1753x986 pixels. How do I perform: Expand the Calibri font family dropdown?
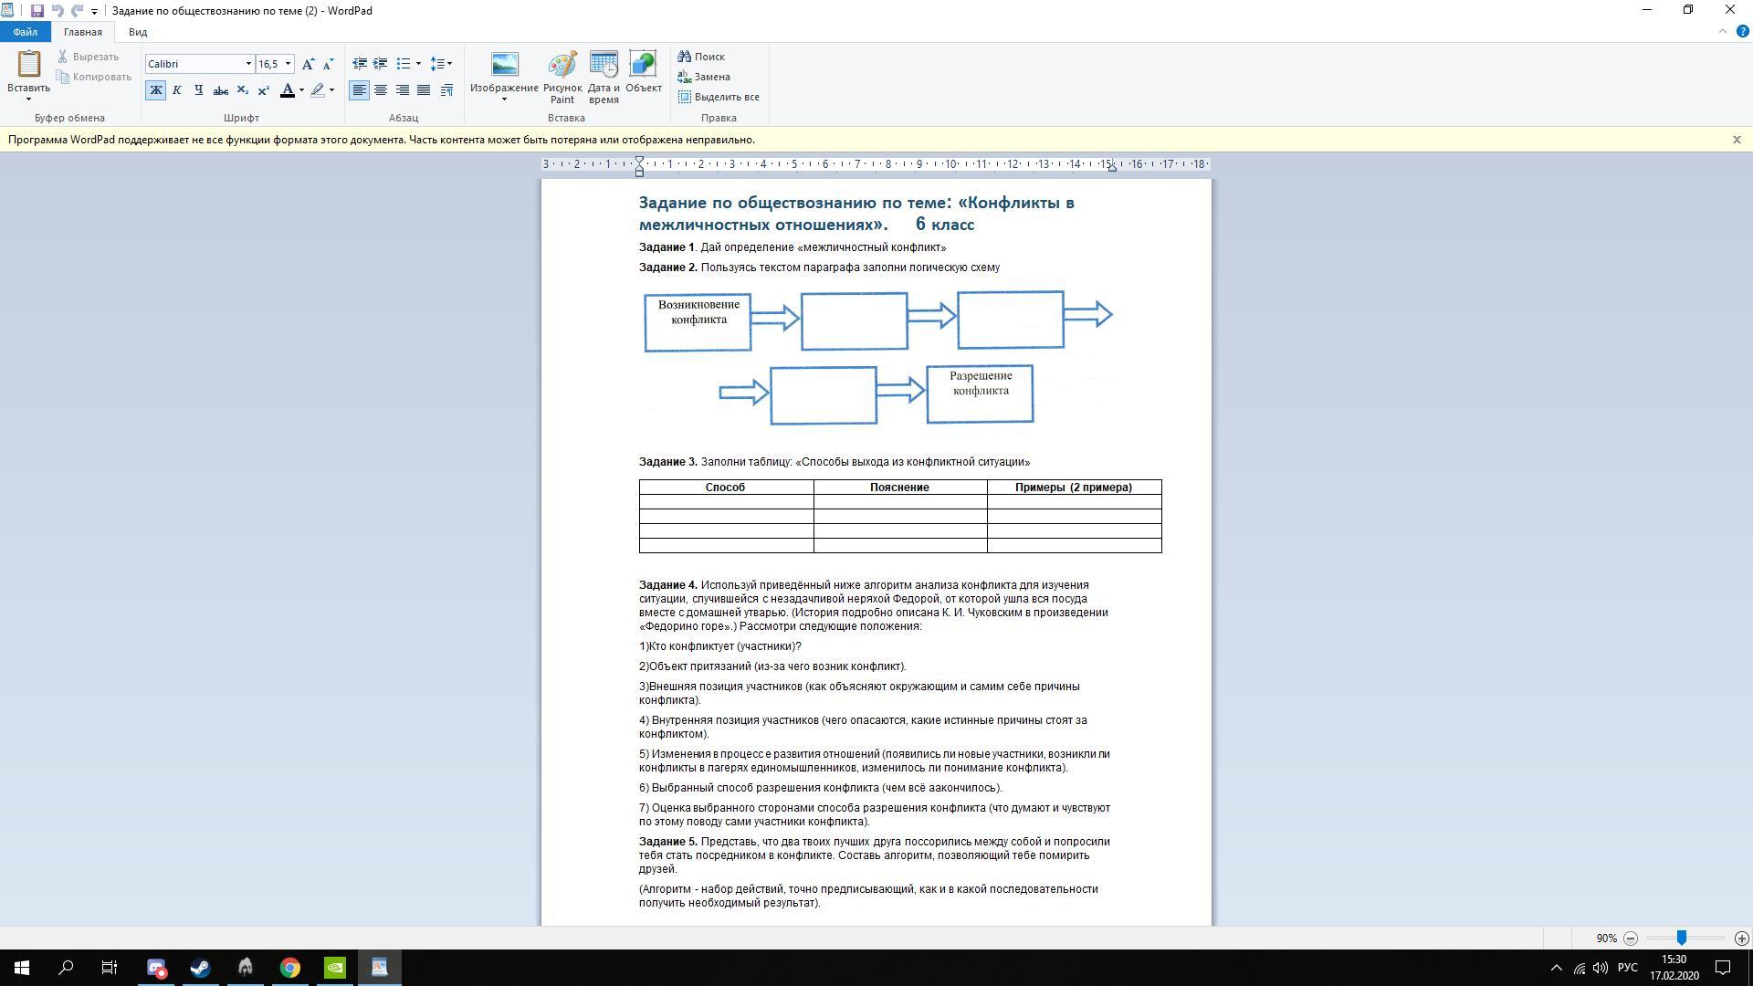pos(247,64)
